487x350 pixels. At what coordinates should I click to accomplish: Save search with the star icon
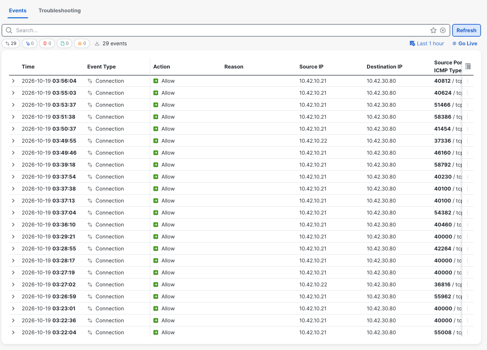click(x=433, y=30)
